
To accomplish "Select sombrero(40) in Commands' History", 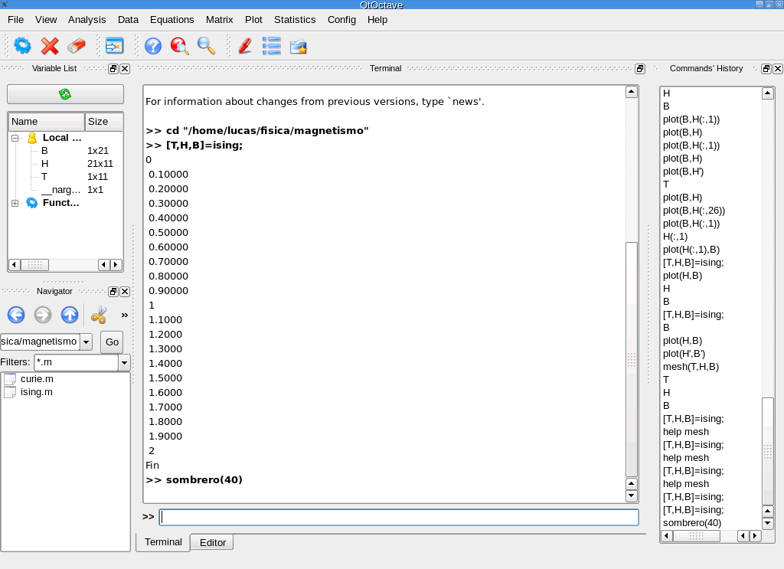I will pyautogui.click(x=692, y=523).
